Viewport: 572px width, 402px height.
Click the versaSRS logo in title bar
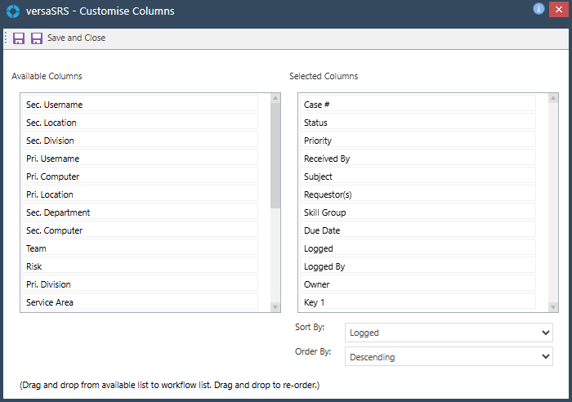[12, 11]
